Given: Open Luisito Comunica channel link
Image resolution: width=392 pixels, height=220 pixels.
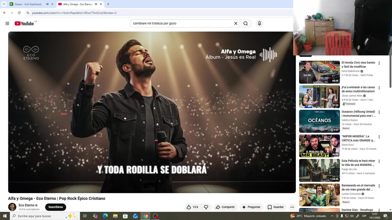Looking at the screenshot, I should pyautogui.click(x=352, y=194).
